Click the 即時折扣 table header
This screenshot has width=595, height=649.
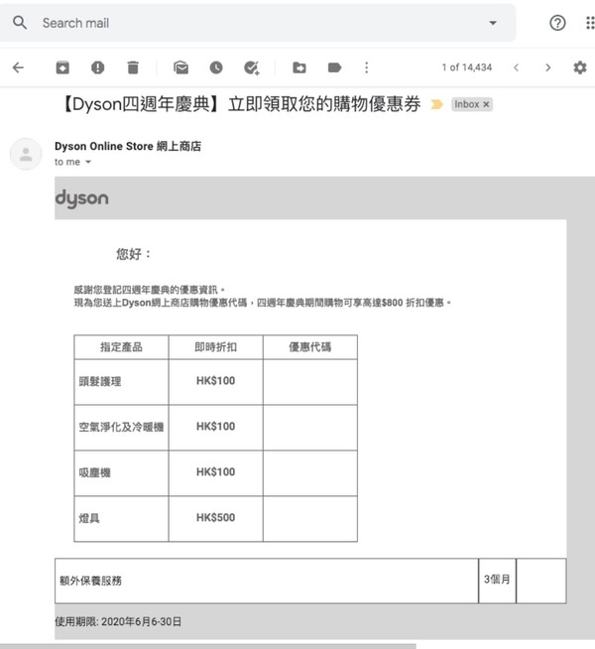pyautogui.click(x=215, y=347)
